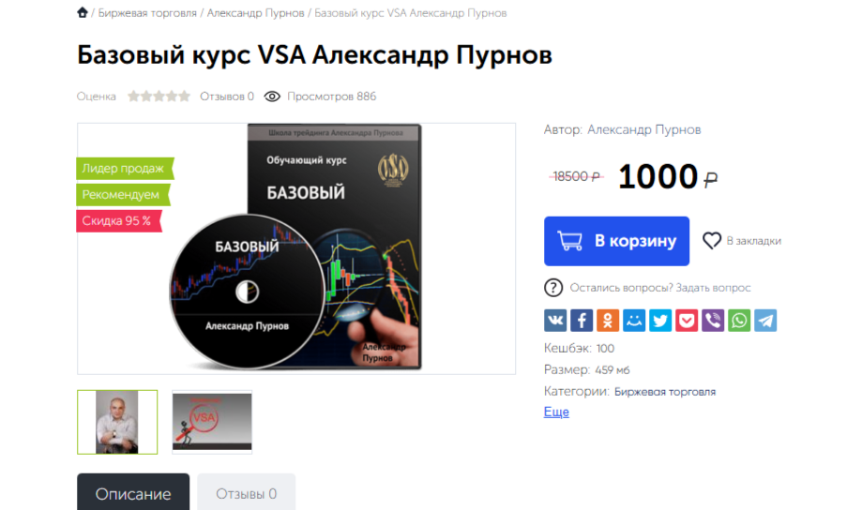862x510 pixels.
Task: Select the author portrait thumbnail
Action: pos(117,422)
